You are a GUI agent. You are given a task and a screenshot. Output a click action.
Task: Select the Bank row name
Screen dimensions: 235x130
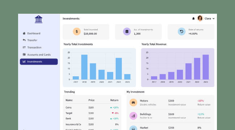click(68, 118)
